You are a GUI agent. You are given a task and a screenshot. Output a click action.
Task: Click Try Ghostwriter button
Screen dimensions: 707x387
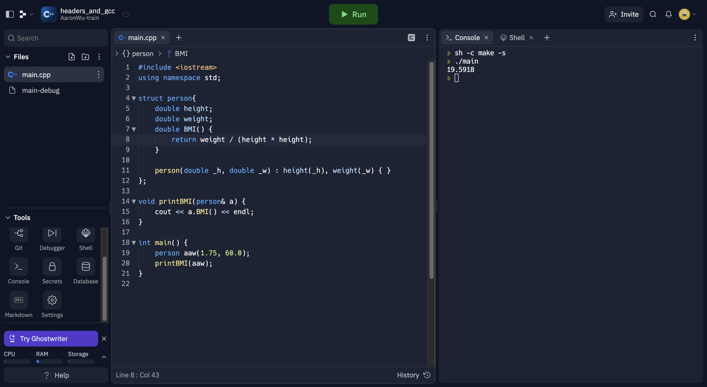(x=51, y=339)
